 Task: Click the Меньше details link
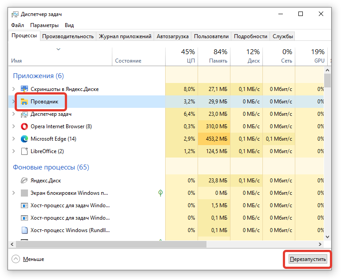click(x=33, y=259)
